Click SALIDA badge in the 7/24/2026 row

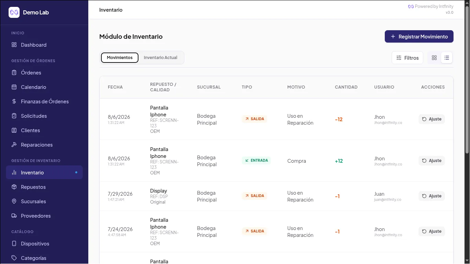pos(255,231)
